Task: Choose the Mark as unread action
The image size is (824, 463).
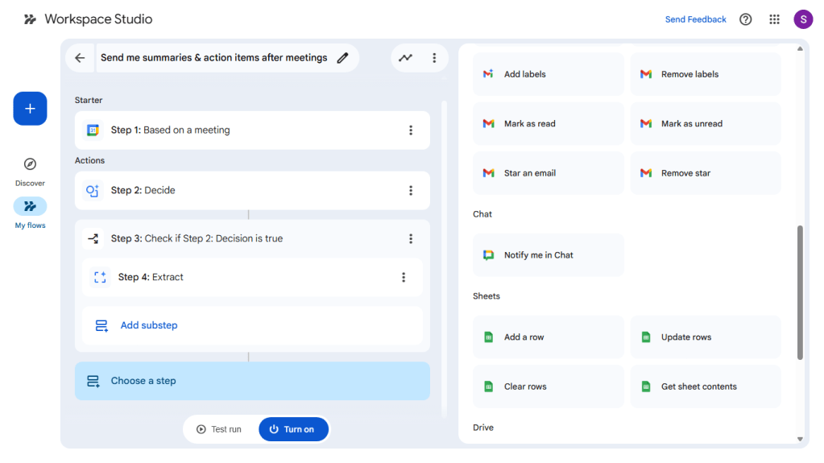Action: click(x=706, y=123)
